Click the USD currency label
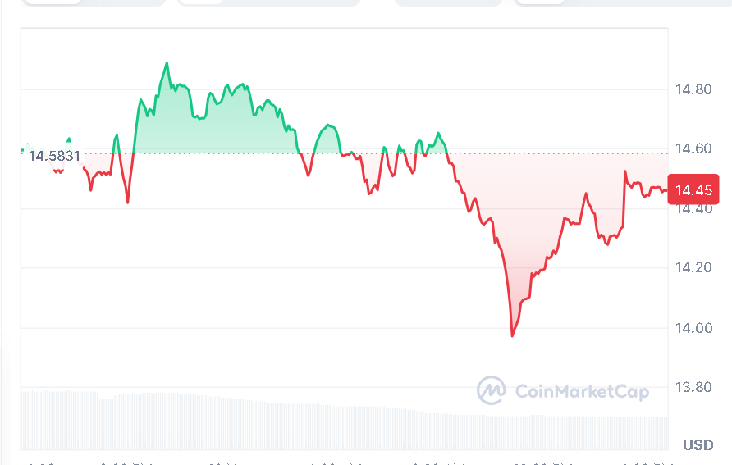The image size is (732, 465). [x=698, y=445]
